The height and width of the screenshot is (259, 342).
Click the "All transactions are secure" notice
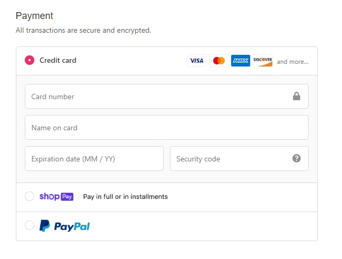pos(83,31)
